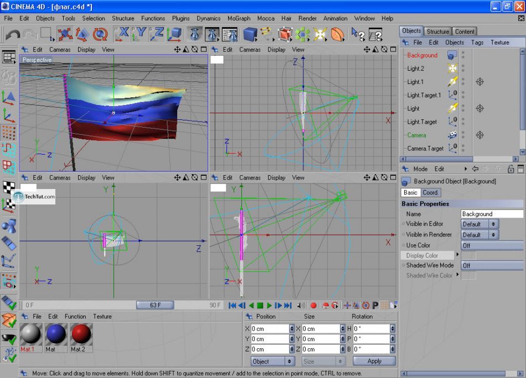Screen dimensions: 526x378
Task: Open the Size mode dropdown
Action: [x=323, y=361]
